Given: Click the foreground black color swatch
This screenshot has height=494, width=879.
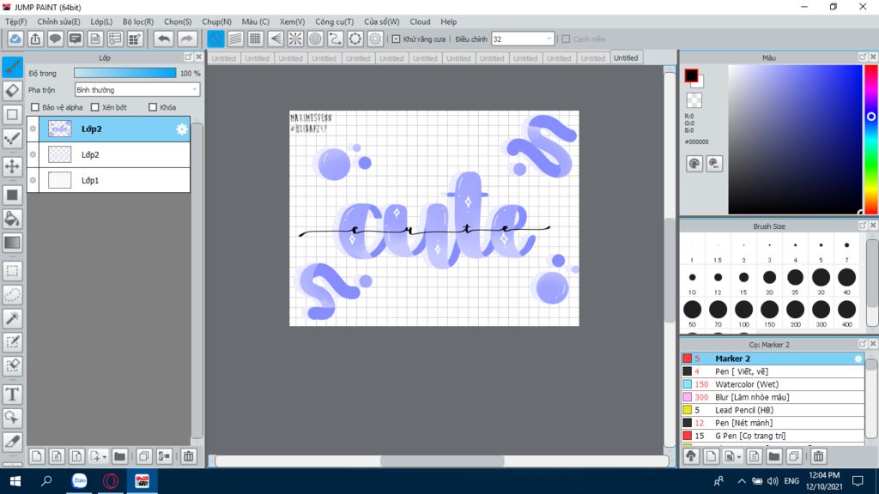Looking at the screenshot, I should [x=691, y=75].
